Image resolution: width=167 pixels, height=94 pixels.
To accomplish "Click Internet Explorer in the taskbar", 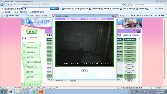I will [x=11, y=92].
